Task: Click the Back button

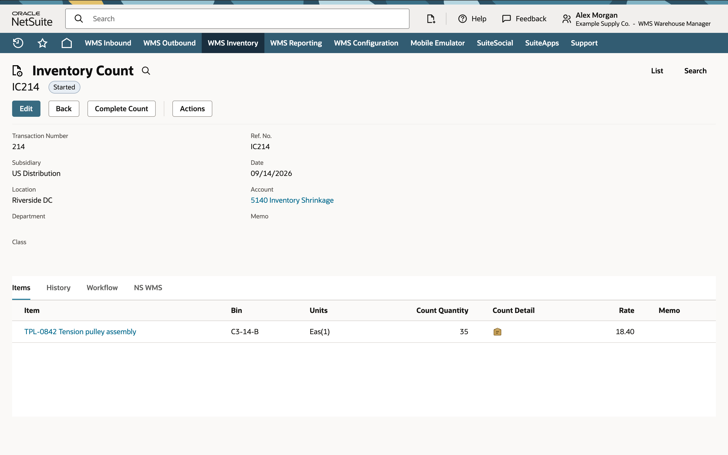Action: point(64,109)
